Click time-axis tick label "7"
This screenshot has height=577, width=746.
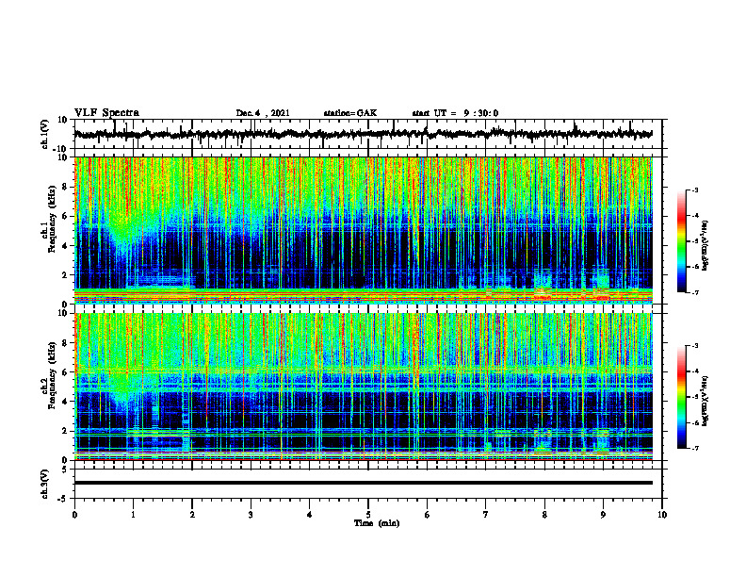[486, 515]
